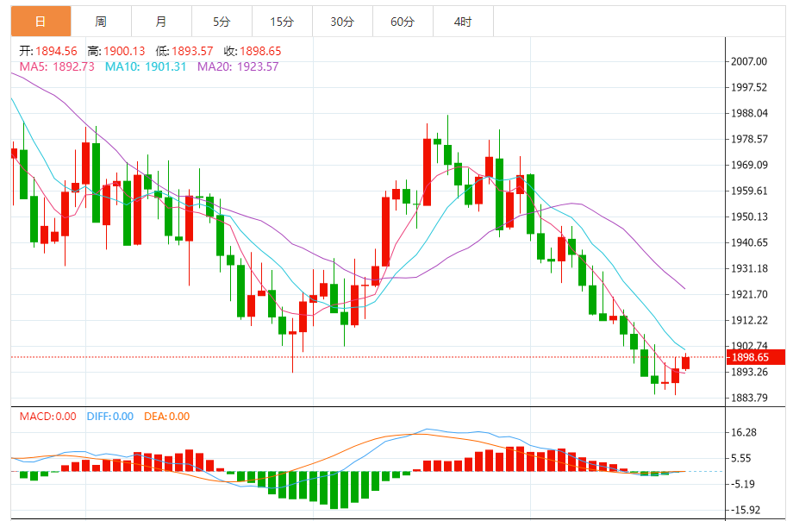Click the 1898.65 current price label
This screenshot has width=793, height=521.
click(x=756, y=357)
